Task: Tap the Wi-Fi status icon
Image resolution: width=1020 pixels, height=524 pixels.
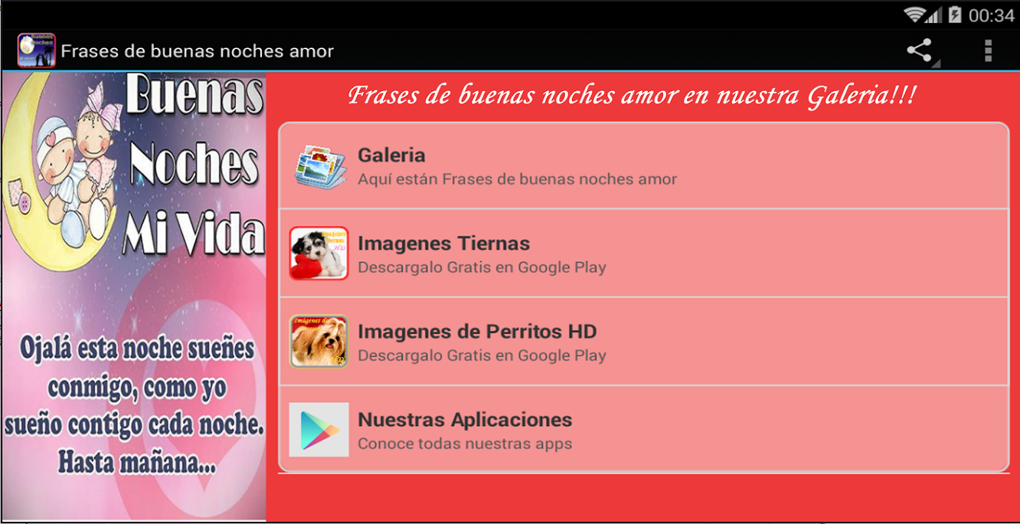Action: click(916, 14)
